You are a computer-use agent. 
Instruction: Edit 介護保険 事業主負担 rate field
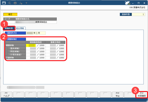(53, 58)
